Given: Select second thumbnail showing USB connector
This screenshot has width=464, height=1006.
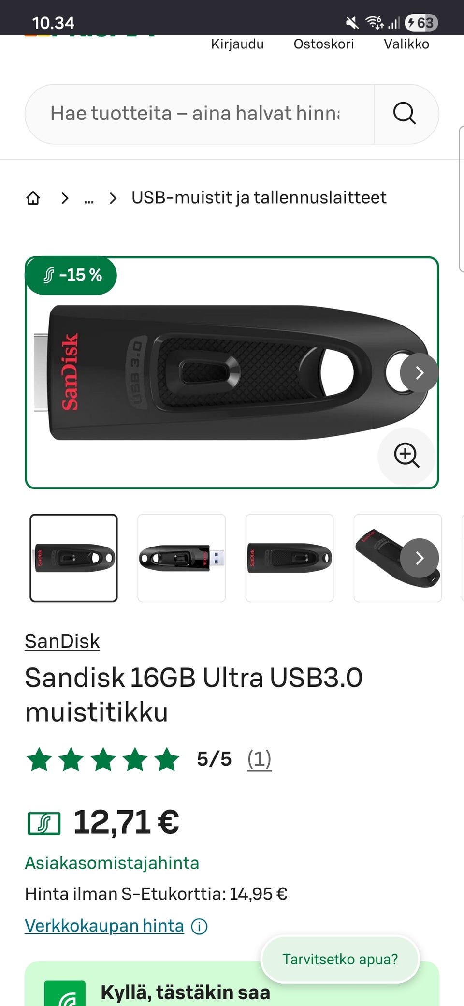Looking at the screenshot, I should (x=182, y=558).
